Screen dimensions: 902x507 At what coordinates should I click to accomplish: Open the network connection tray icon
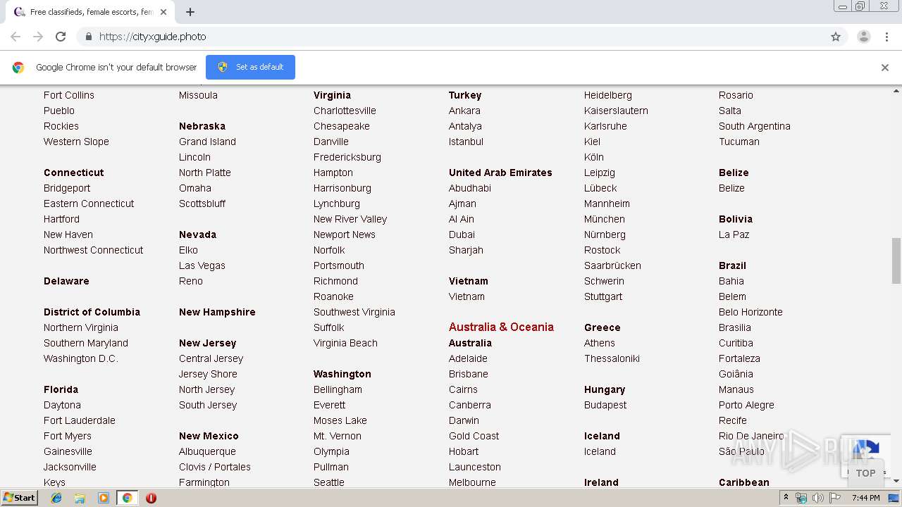[802, 498]
